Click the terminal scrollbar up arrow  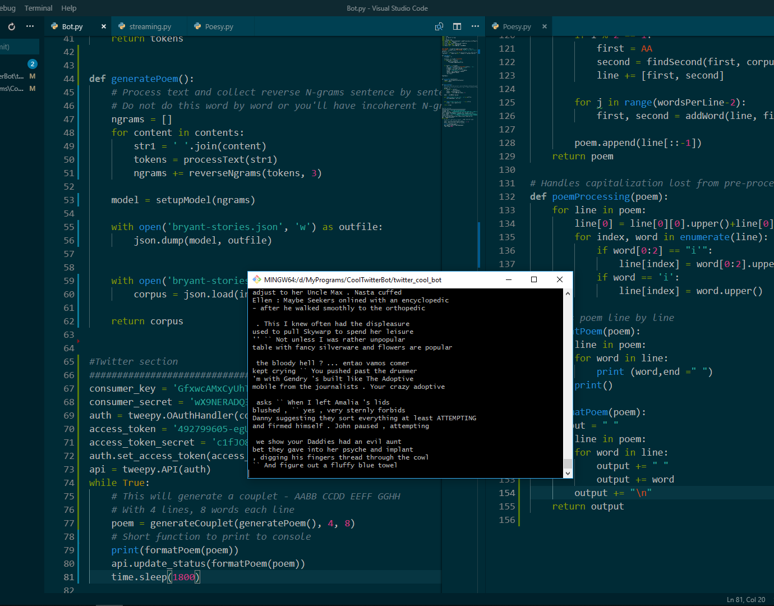pos(568,293)
